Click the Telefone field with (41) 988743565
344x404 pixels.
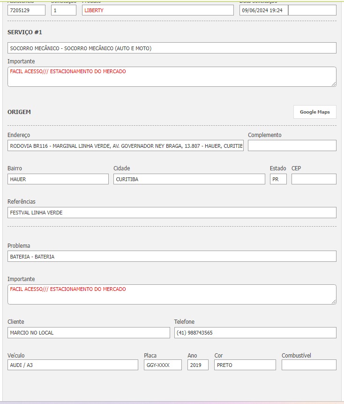pyautogui.click(x=255, y=333)
